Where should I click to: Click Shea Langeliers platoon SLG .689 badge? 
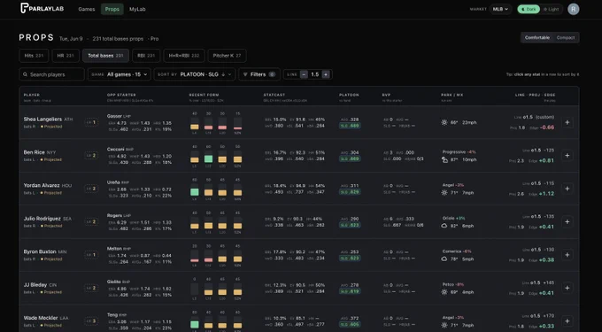pyautogui.click(x=350, y=126)
